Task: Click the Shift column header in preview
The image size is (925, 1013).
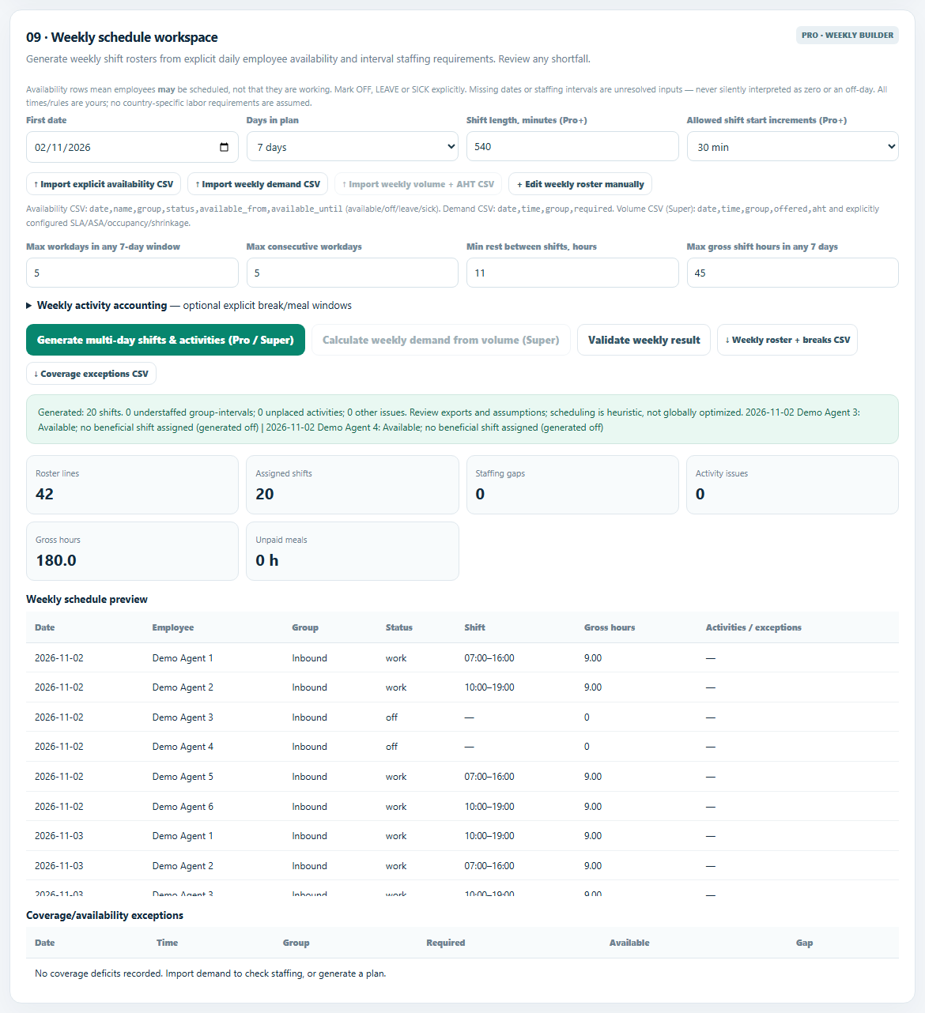Action: [x=474, y=627]
